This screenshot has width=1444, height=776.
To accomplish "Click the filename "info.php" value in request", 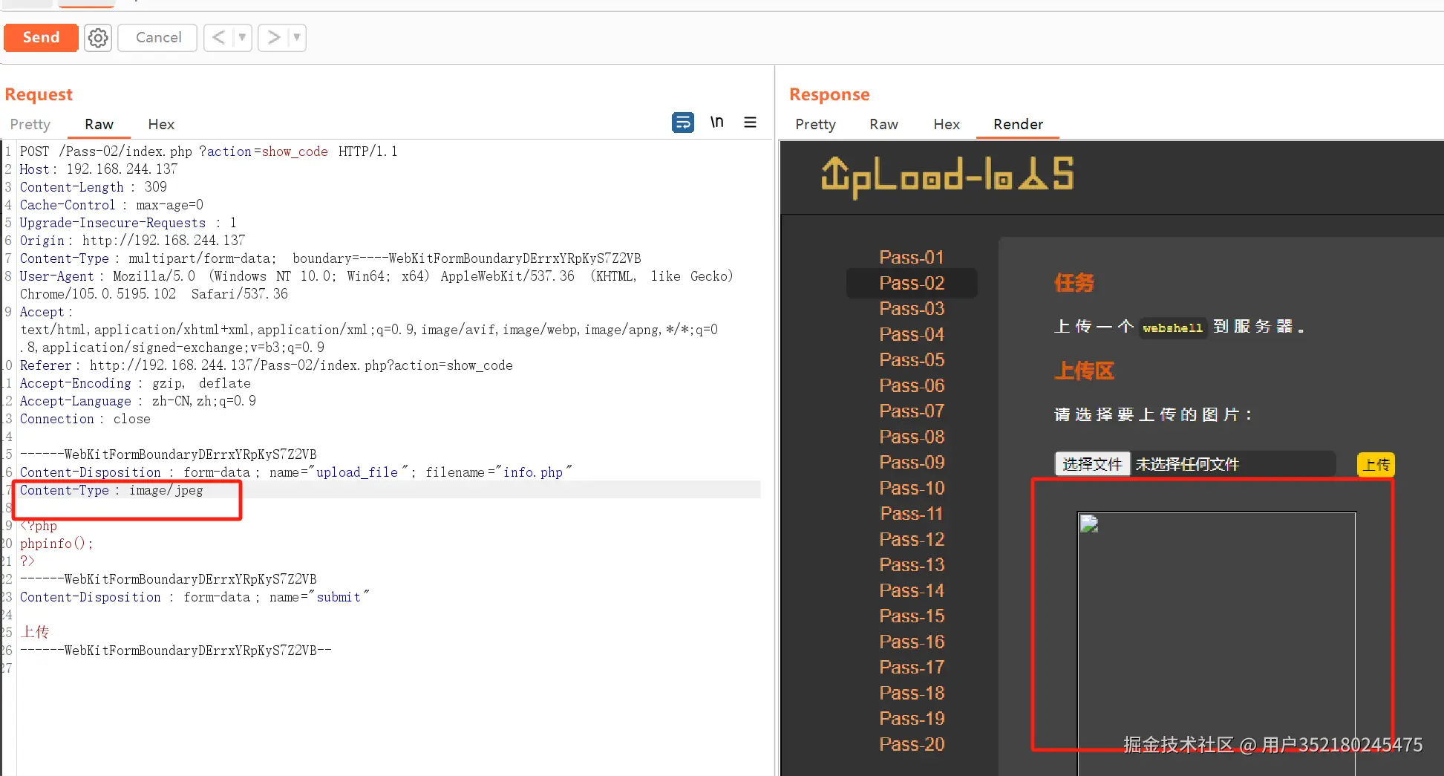I will coord(533,472).
